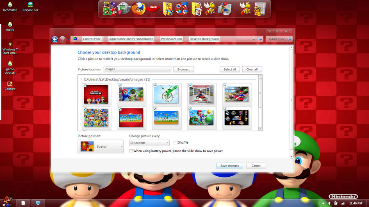Collapse the C:\Users\Nat\Desktop\mario\images group
This screenshot has width=369, height=207.
(x=81, y=79)
